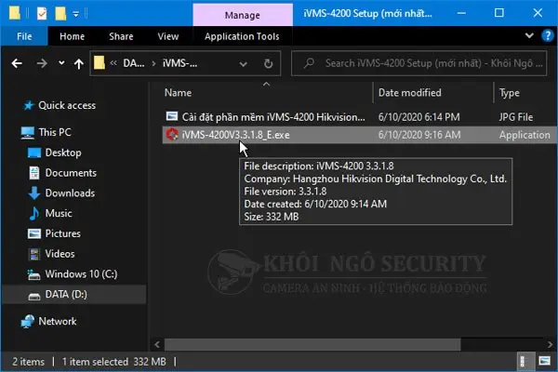The width and height of the screenshot is (558, 372).
Task: Go back with the Back arrow
Action: [17, 63]
